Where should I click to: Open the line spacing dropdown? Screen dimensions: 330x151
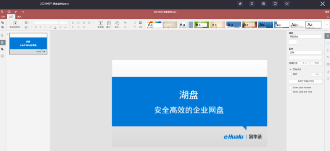tap(84, 27)
